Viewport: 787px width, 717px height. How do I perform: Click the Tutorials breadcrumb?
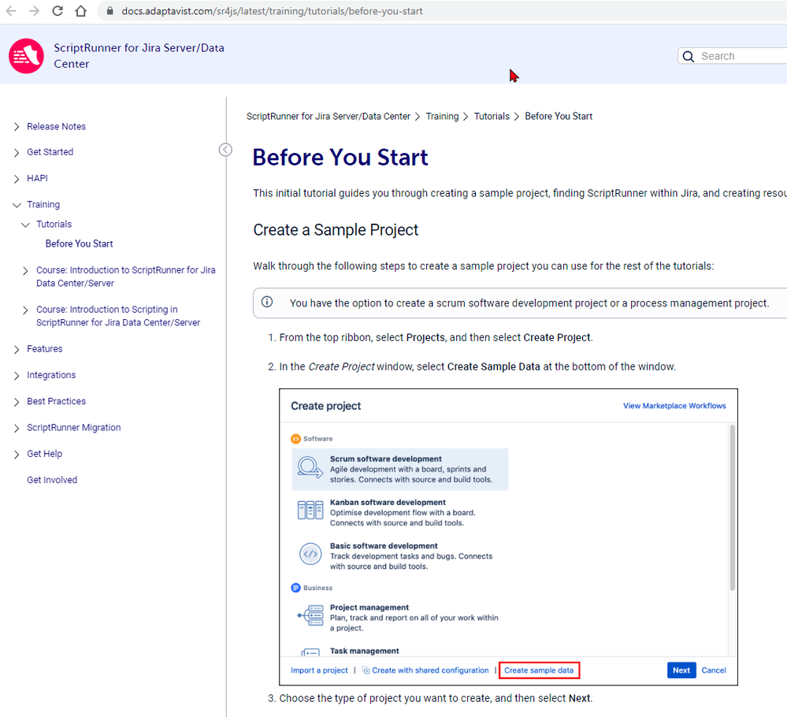tap(492, 116)
